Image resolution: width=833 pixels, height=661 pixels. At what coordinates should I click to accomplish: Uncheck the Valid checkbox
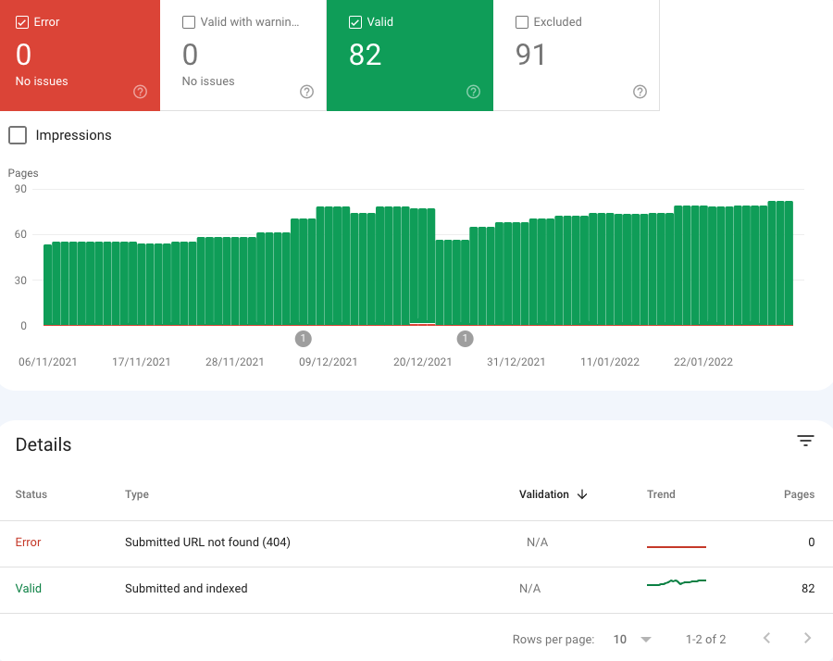click(x=355, y=22)
